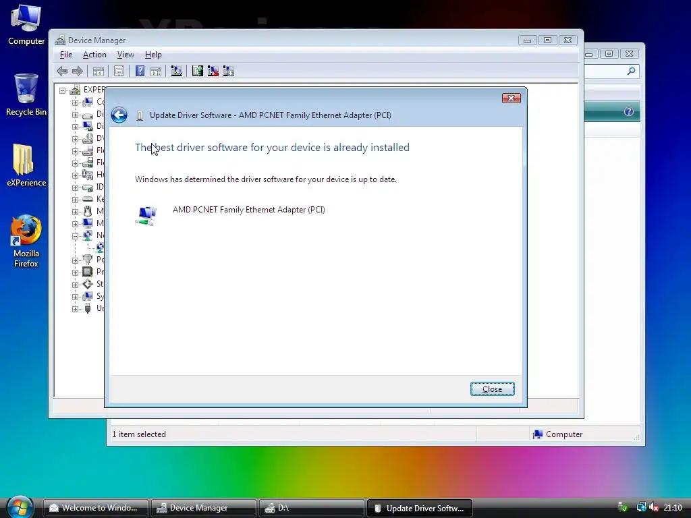Click '1 item selected' in the status bar
The image size is (691, 518).
pos(139,434)
